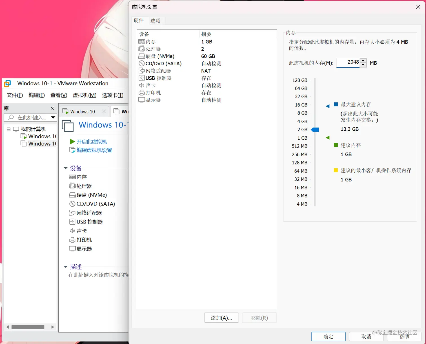Click processor icon in VMware devices panel
The image size is (426, 344).
pos(72,186)
